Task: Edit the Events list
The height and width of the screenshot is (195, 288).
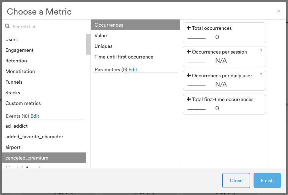Action: 35,116
